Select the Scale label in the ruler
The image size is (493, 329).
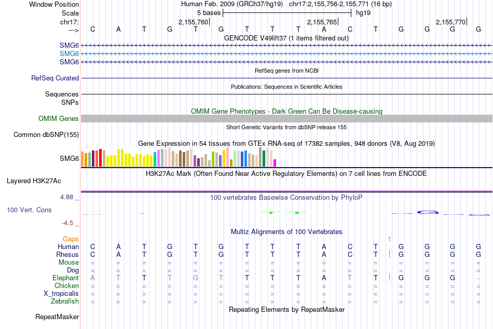point(70,13)
